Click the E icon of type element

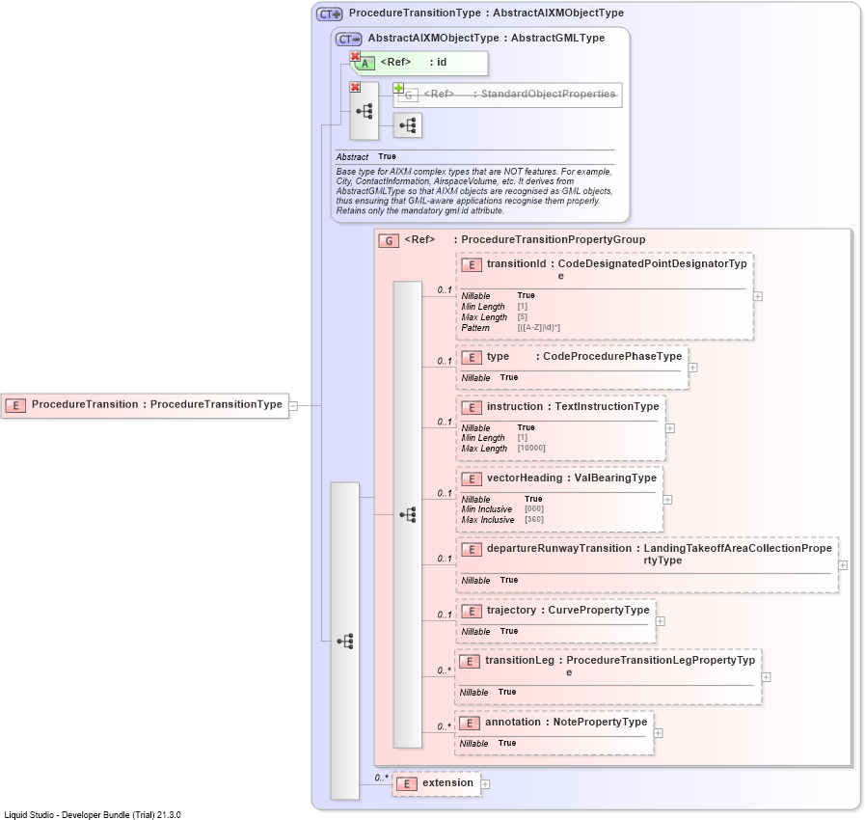point(472,358)
